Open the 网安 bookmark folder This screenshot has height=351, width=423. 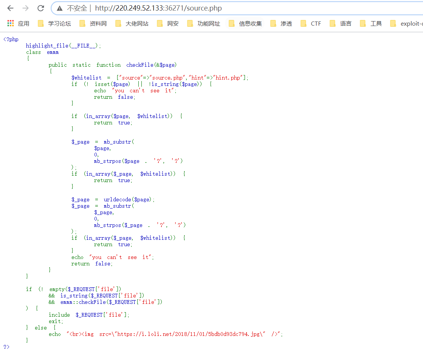[x=167, y=24]
